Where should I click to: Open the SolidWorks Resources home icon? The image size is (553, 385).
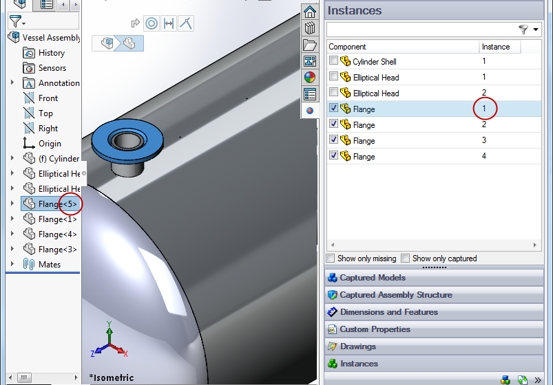(x=310, y=11)
